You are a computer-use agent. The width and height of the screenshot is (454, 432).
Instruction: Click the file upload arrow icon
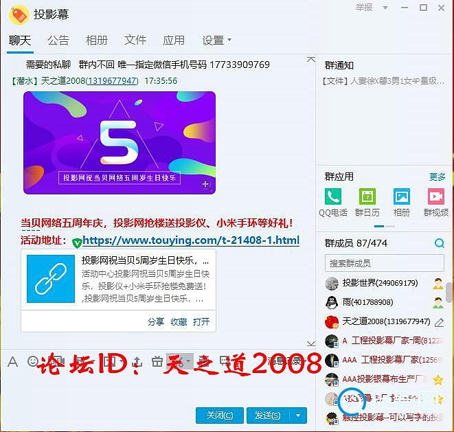[137, 362]
